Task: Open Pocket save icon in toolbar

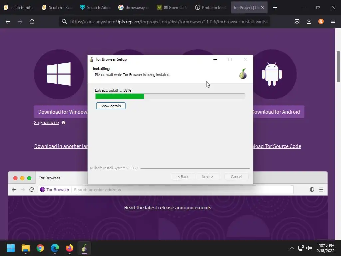Action: point(297,21)
